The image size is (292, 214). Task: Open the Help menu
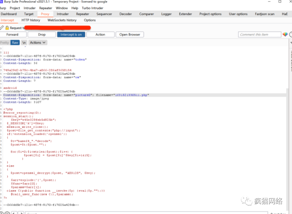75,8
